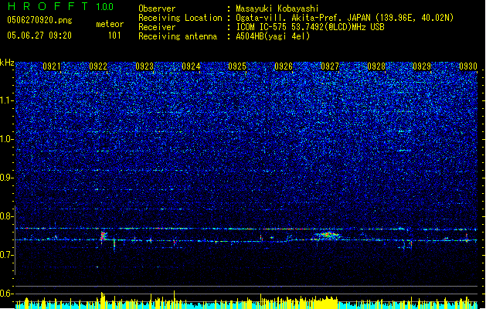Click the 'meteor' label

[110, 24]
